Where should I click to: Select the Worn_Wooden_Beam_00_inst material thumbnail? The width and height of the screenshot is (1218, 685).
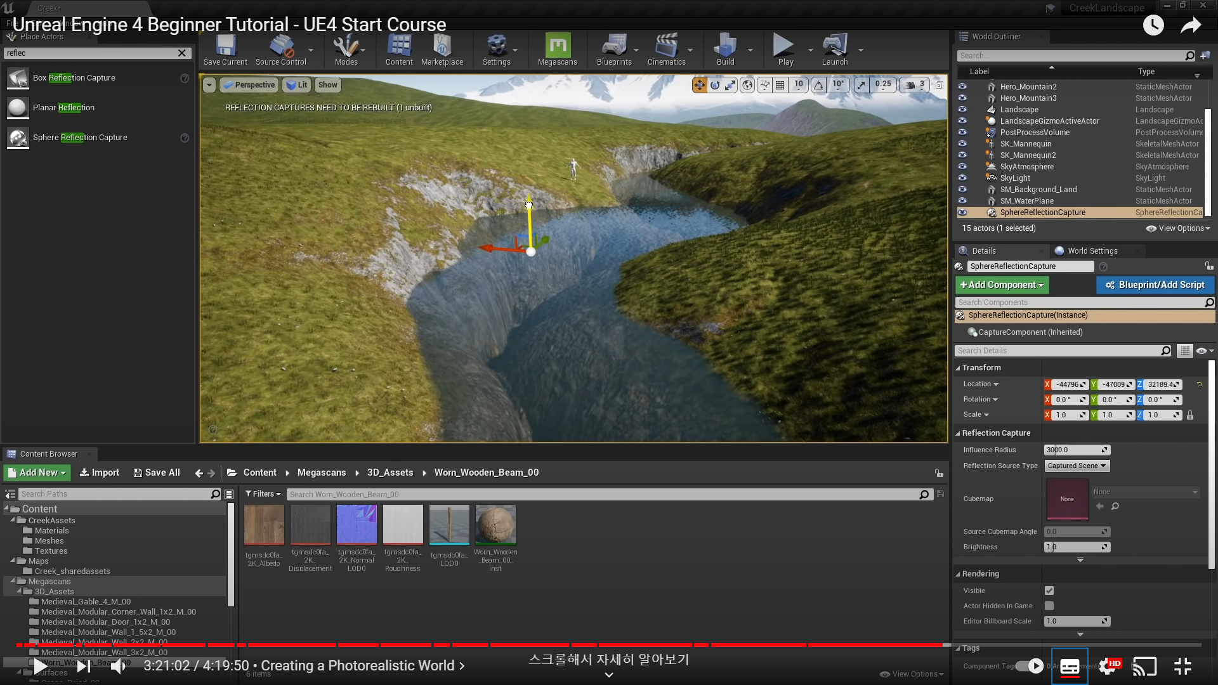(x=495, y=525)
